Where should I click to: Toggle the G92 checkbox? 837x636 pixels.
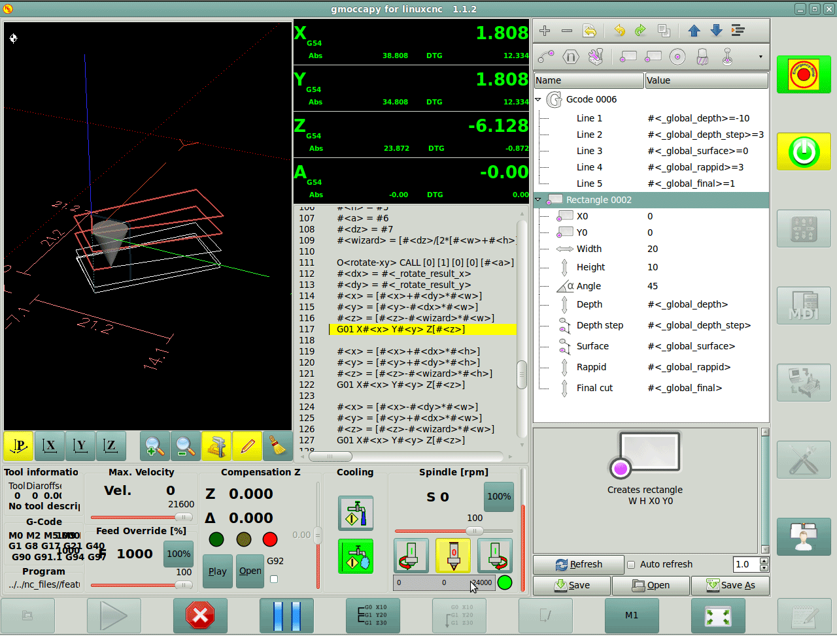tap(274, 579)
